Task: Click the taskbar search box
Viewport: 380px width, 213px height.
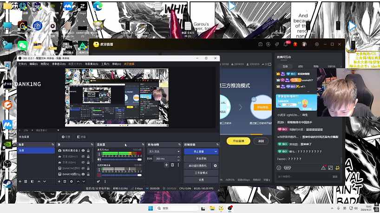Action: (176, 208)
